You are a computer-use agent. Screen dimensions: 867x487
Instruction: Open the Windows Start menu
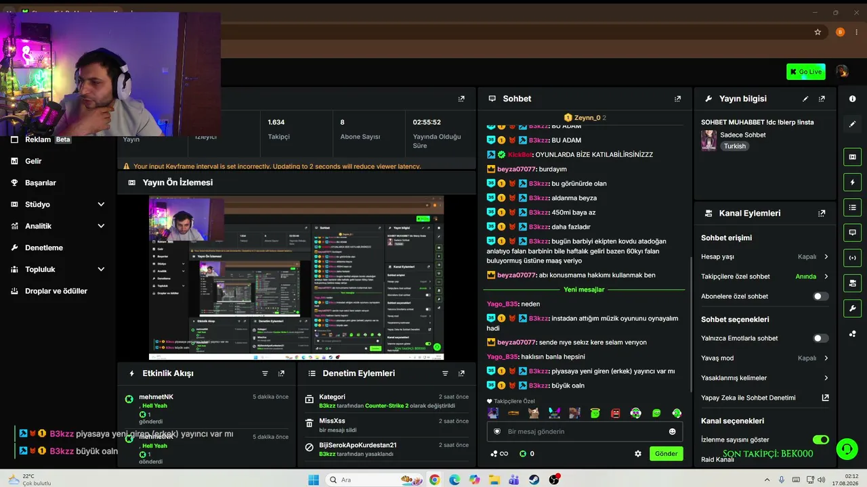pyautogui.click(x=314, y=480)
